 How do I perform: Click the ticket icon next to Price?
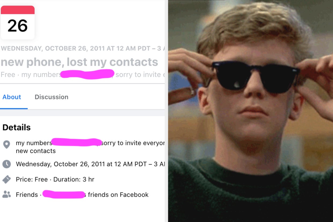[6, 179]
